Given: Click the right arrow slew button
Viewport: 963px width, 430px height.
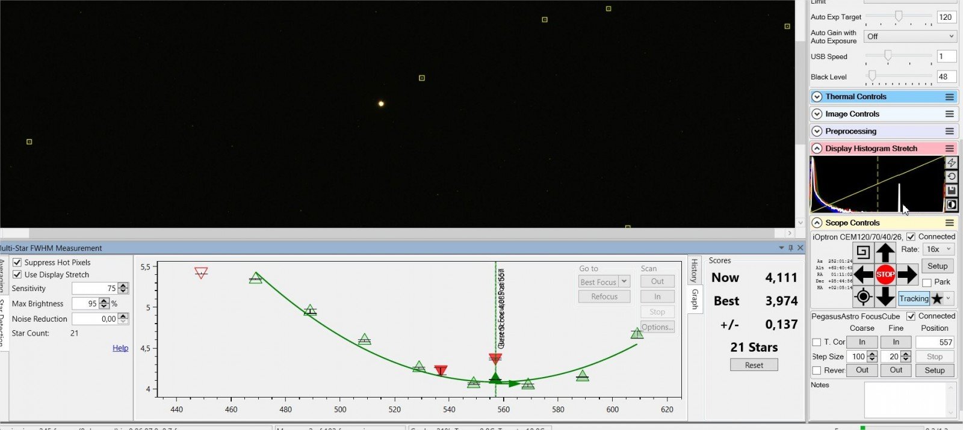Looking at the screenshot, I should click(x=907, y=275).
